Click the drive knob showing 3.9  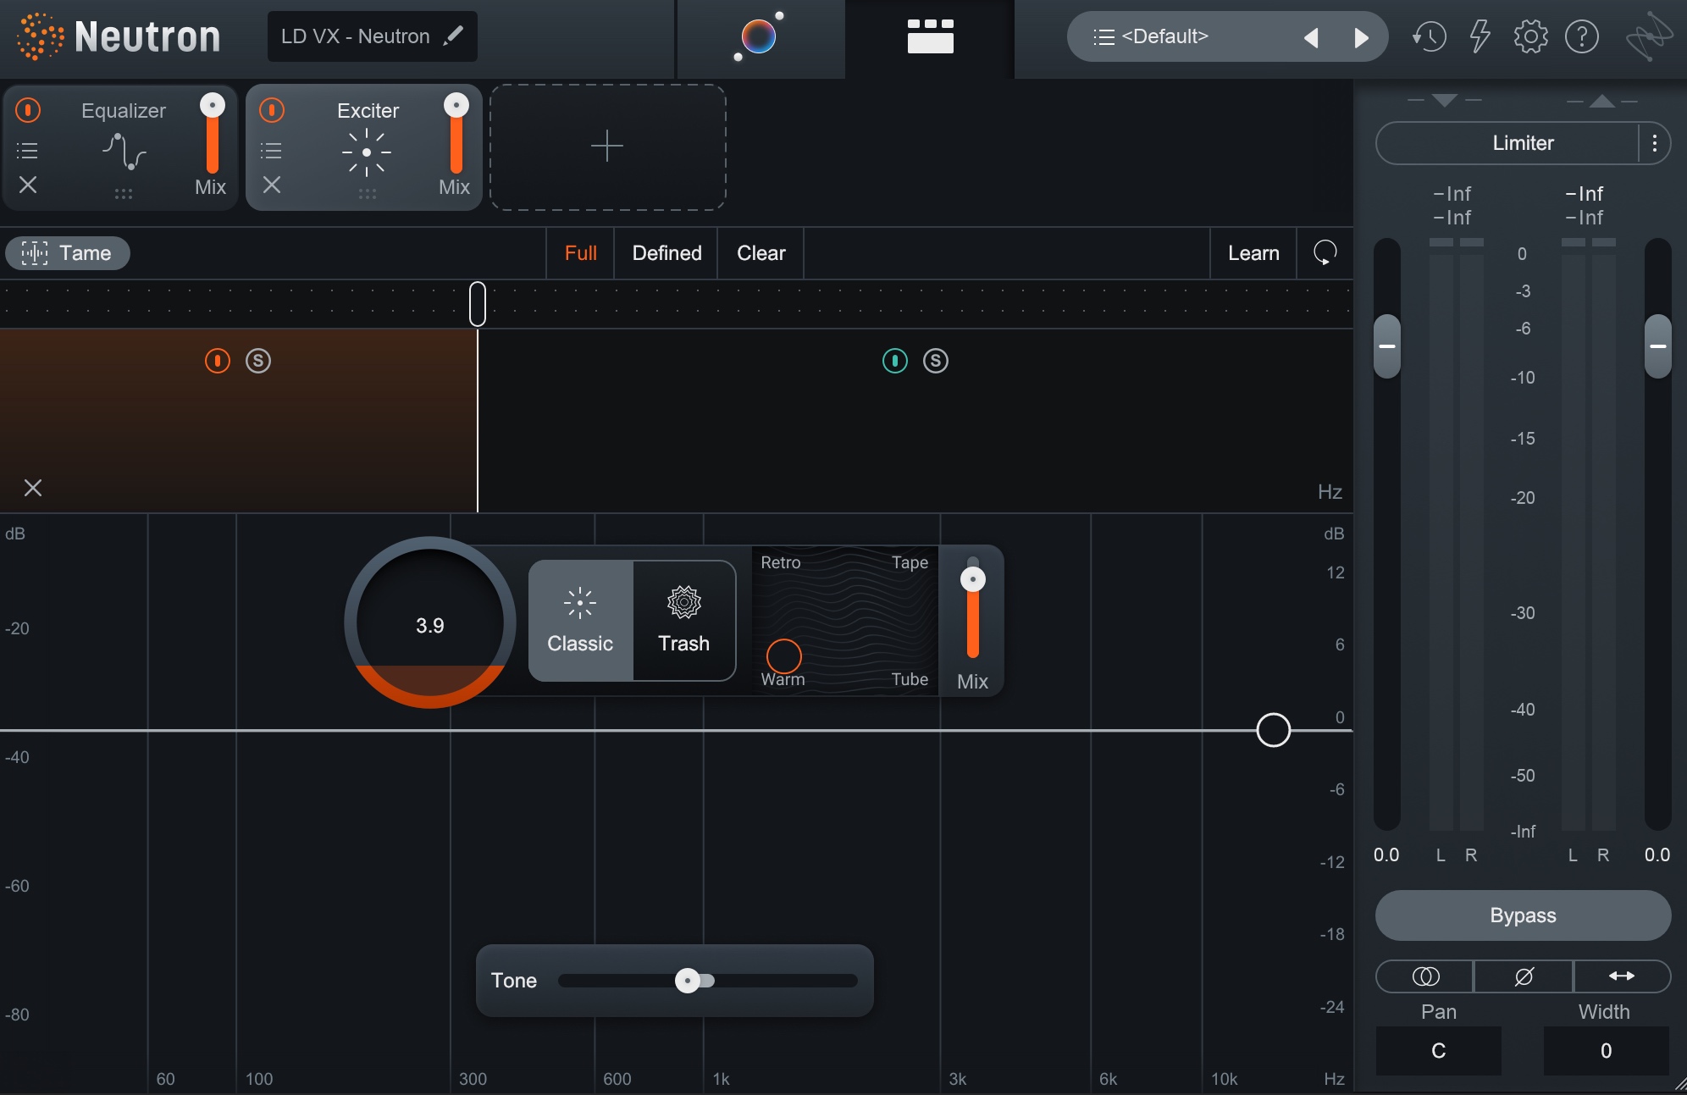click(430, 623)
